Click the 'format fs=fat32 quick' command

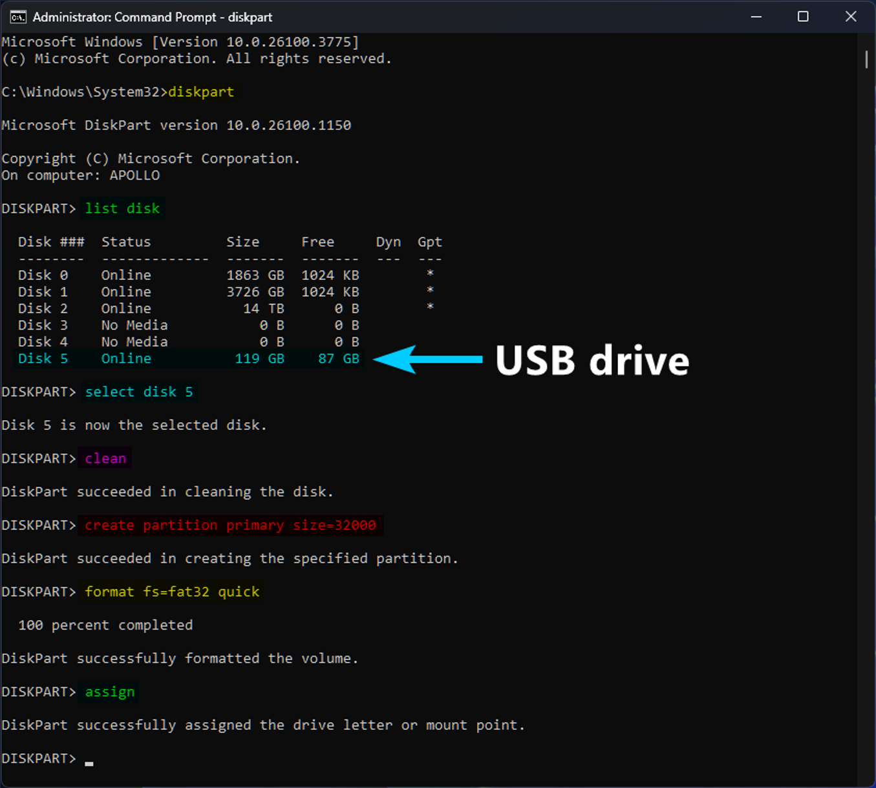pyautogui.click(x=171, y=591)
